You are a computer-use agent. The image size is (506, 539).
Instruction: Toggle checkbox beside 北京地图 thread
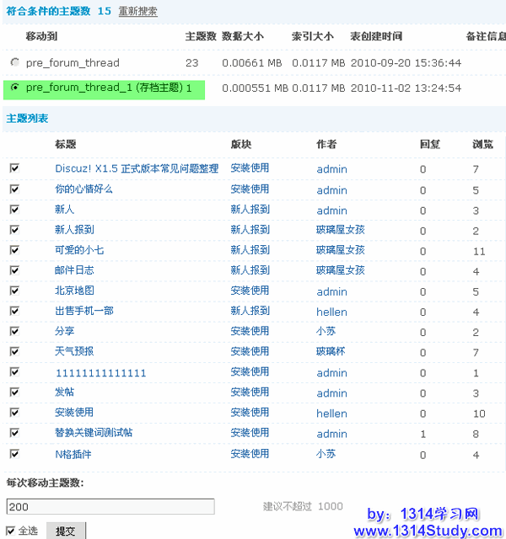pyautogui.click(x=14, y=291)
